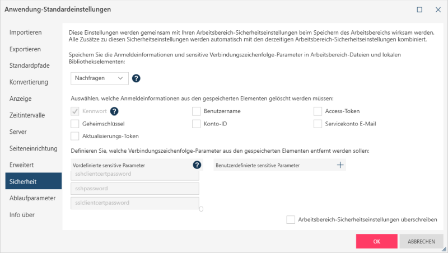This screenshot has width=448, height=253.
Task: Click the sshpassword parameter field
Action: (136, 189)
